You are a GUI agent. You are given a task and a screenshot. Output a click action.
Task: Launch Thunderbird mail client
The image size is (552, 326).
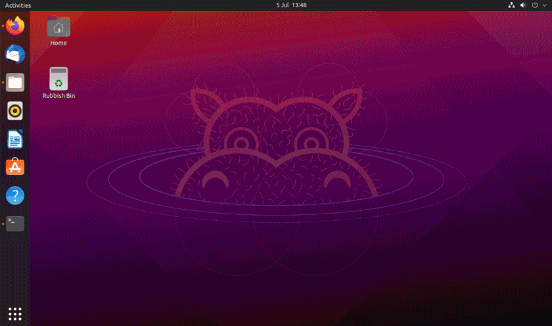coord(15,54)
